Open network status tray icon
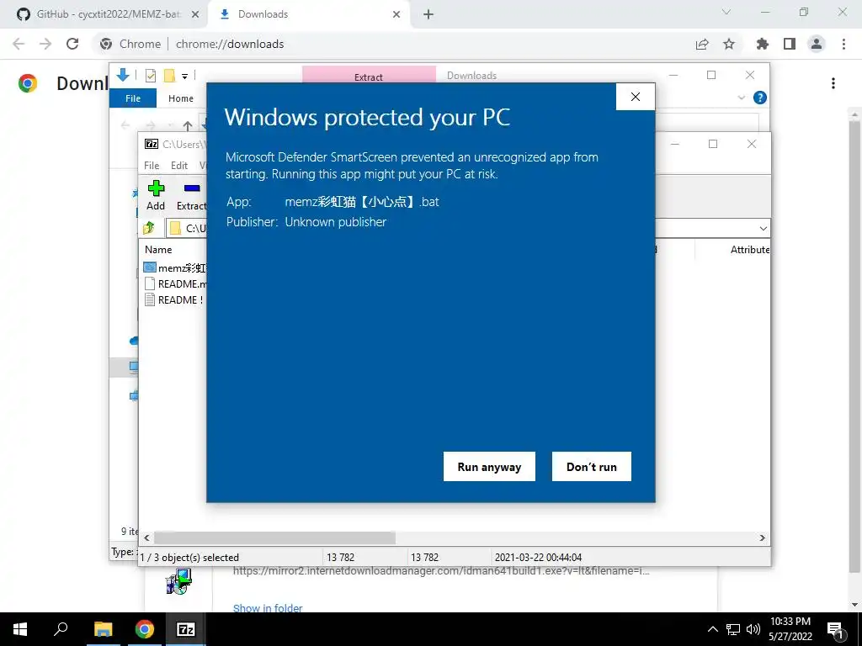The height and width of the screenshot is (646, 862). pos(733,629)
